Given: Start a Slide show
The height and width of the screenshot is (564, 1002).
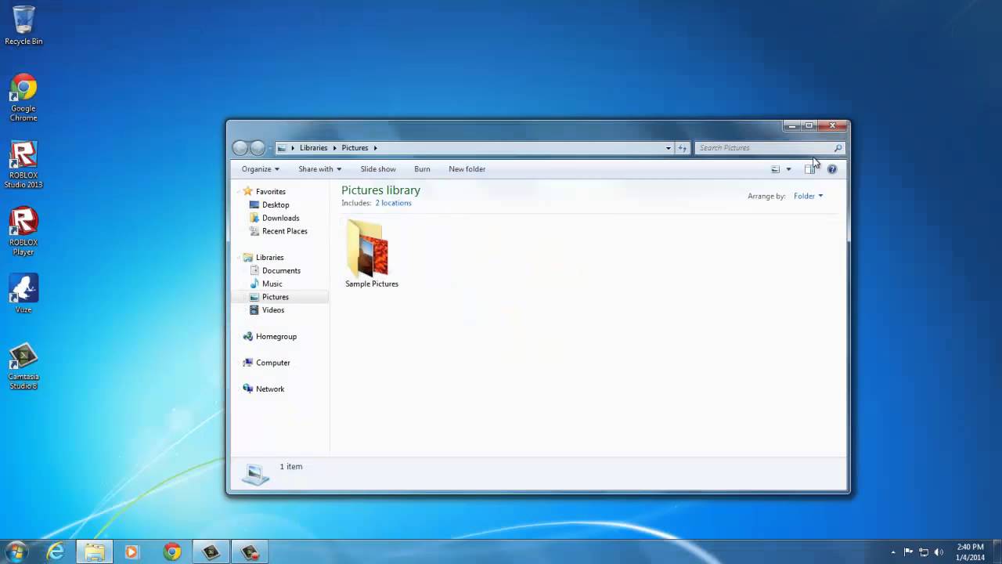Looking at the screenshot, I should click(378, 169).
